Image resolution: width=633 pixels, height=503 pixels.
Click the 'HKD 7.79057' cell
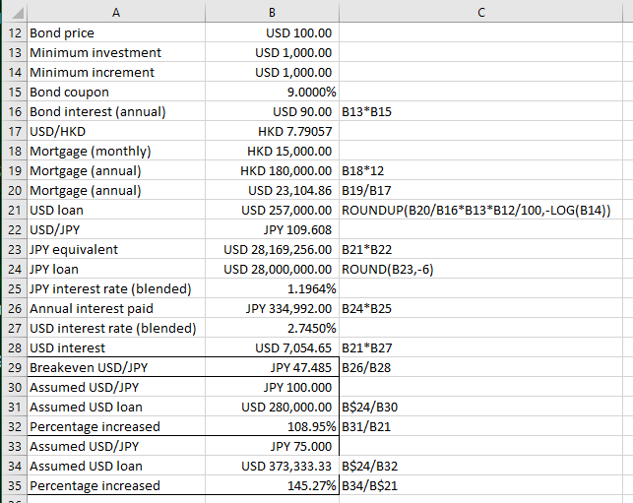coord(272,131)
